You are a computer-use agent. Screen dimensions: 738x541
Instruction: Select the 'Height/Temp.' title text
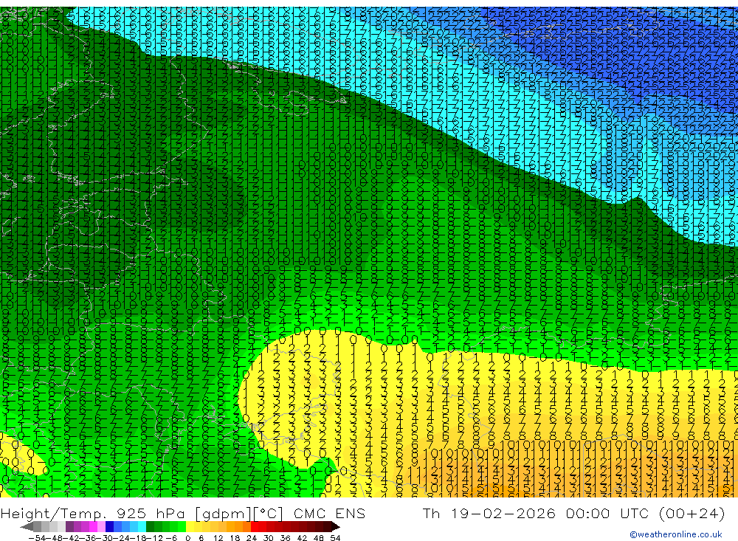click(x=52, y=513)
